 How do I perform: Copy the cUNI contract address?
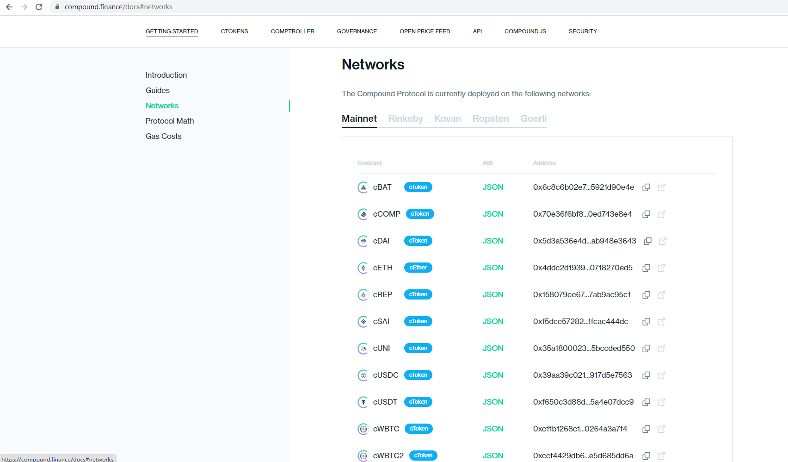(646, 349)
